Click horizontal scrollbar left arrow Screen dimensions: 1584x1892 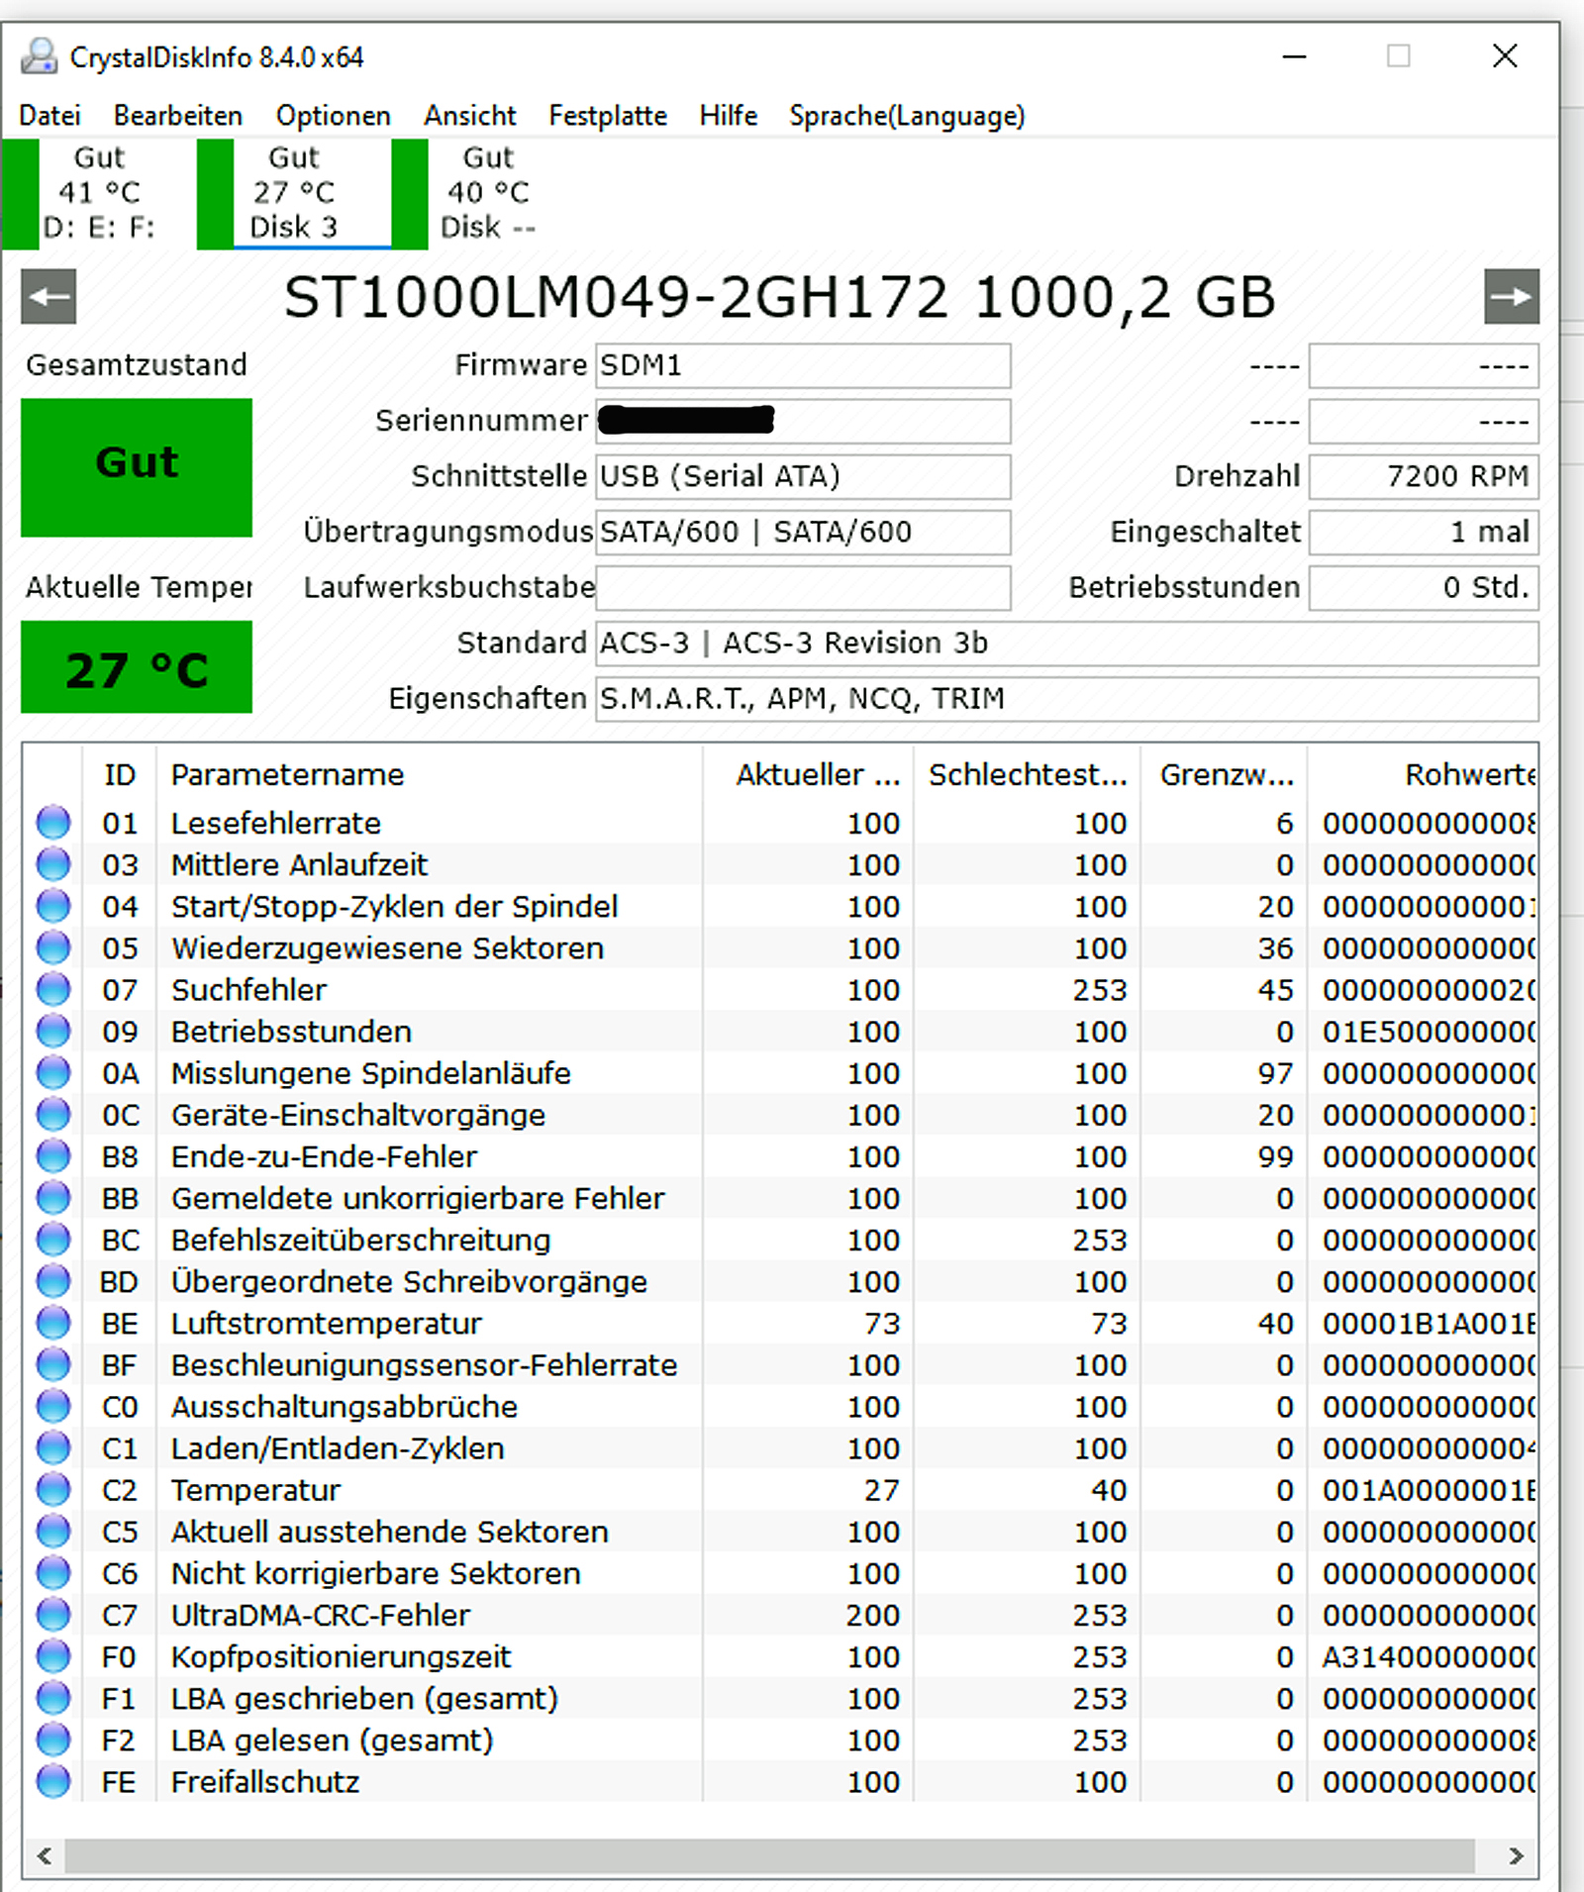tap(45, 1855)
